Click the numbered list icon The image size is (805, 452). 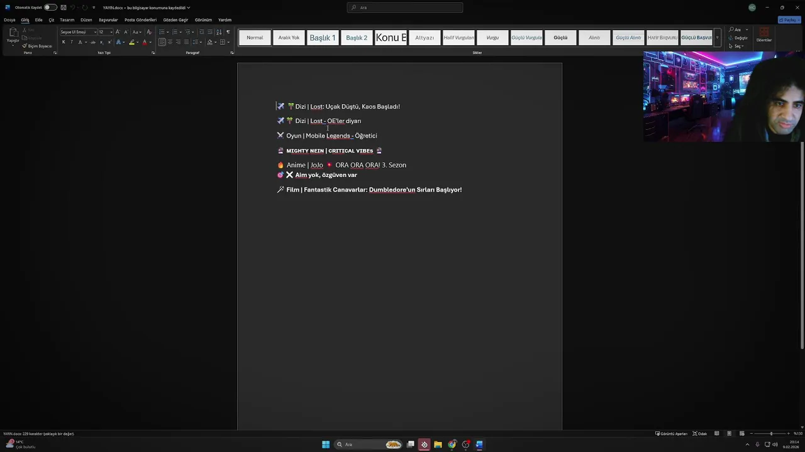click(x=175, y=32)
